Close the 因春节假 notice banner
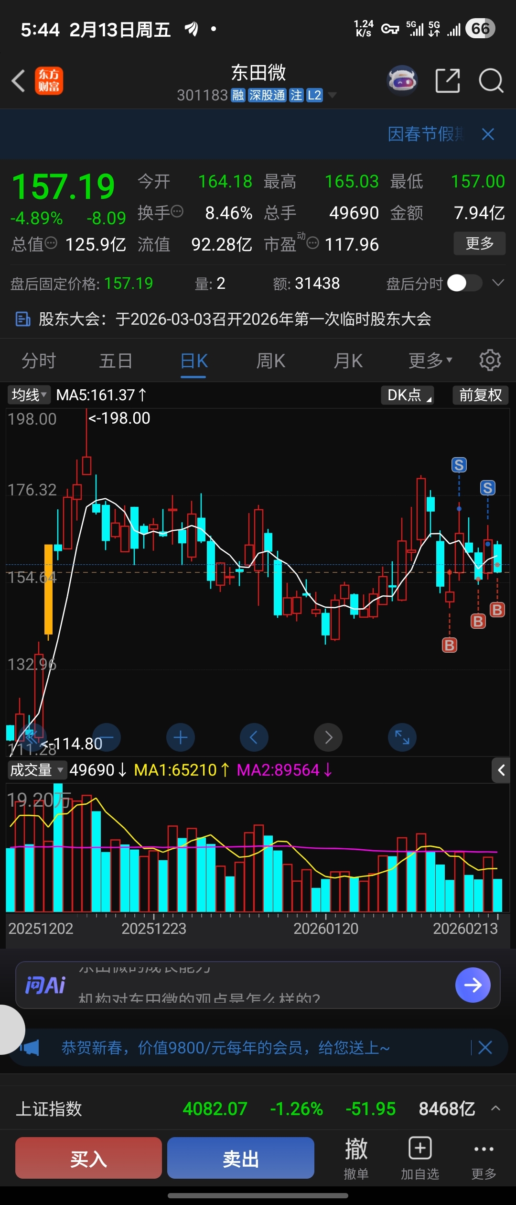Image resolution: width=516 pixels, height=1205 pixels. [488, 134]
